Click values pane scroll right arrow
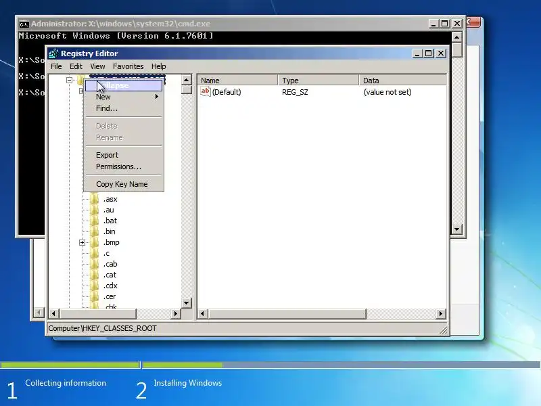541x406 pixels. click(441, 313)
